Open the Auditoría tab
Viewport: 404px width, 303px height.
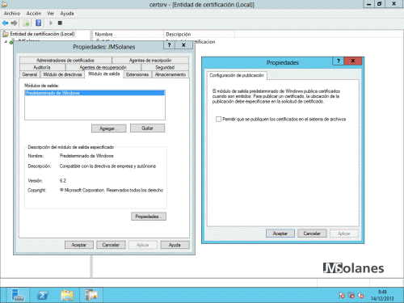[42, 67]
